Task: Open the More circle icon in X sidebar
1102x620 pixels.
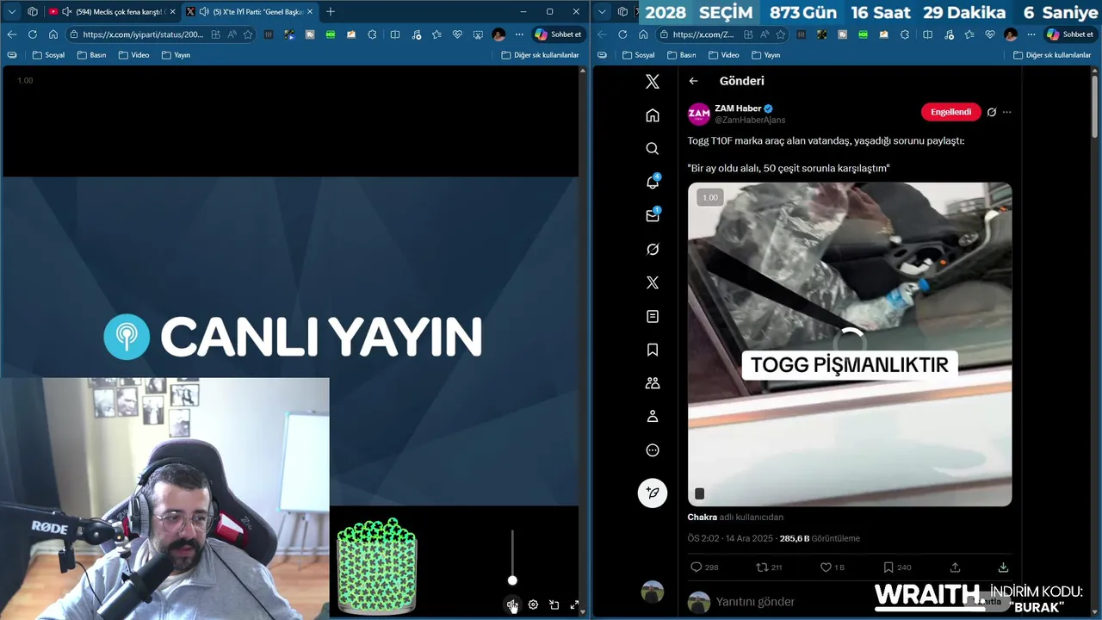Action: 653,450
